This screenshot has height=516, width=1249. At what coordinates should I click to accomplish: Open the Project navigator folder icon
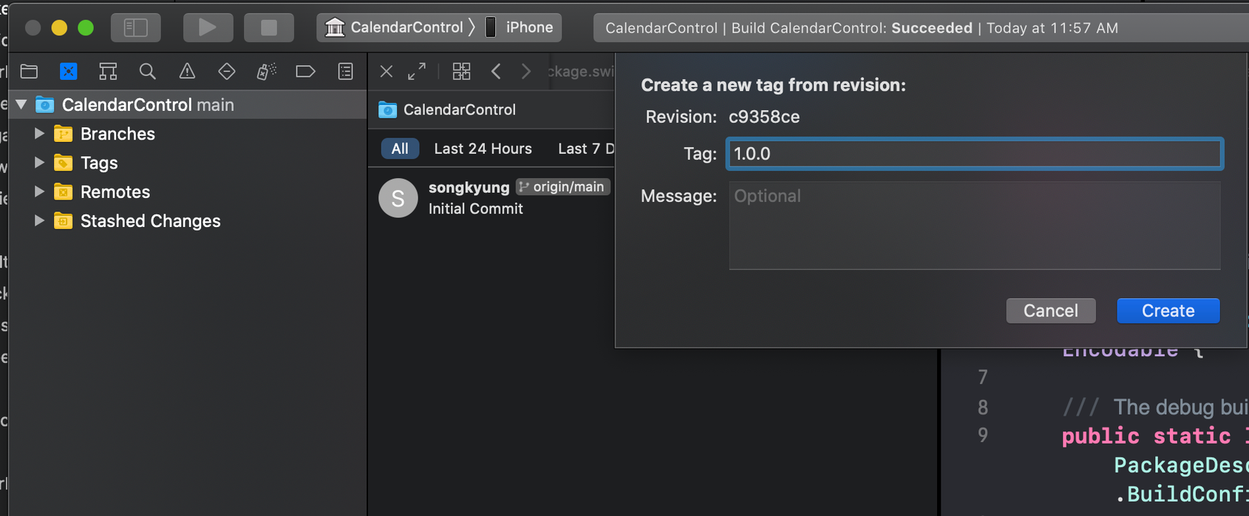[29, 72]
